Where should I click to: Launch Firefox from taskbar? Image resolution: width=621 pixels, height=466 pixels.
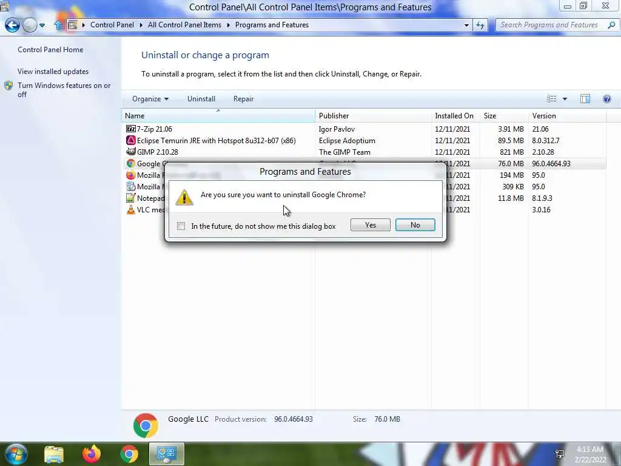pos(91,454)
